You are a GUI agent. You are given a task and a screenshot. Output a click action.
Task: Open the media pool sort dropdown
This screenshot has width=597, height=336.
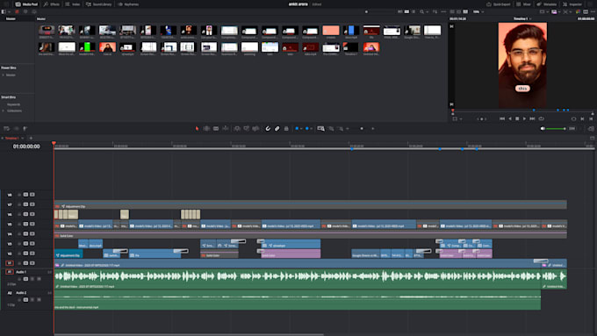[x=435, y=11]
